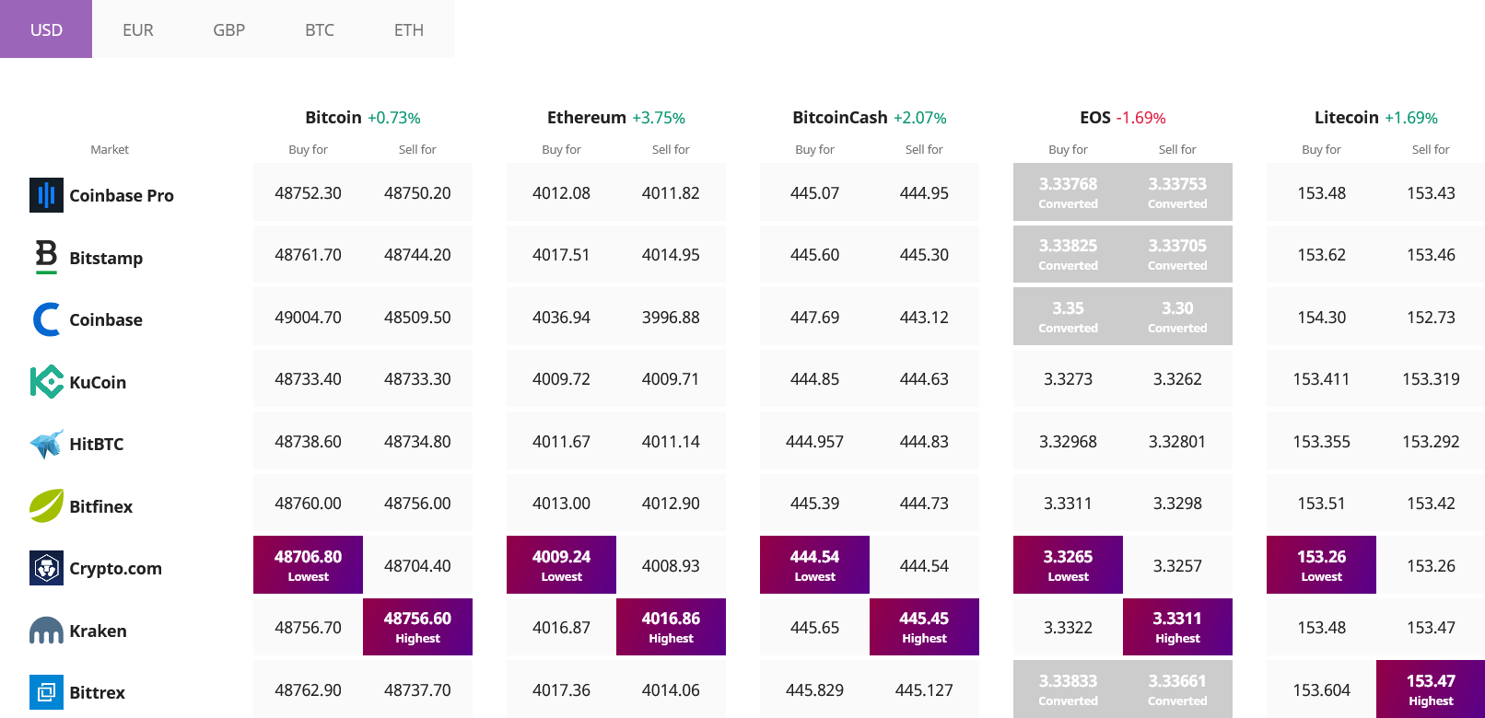Image resolution: width=1485 pixels, height=718 pixels.
Task: Click the Coinbase blue C logo
Action: coord(46,319)
